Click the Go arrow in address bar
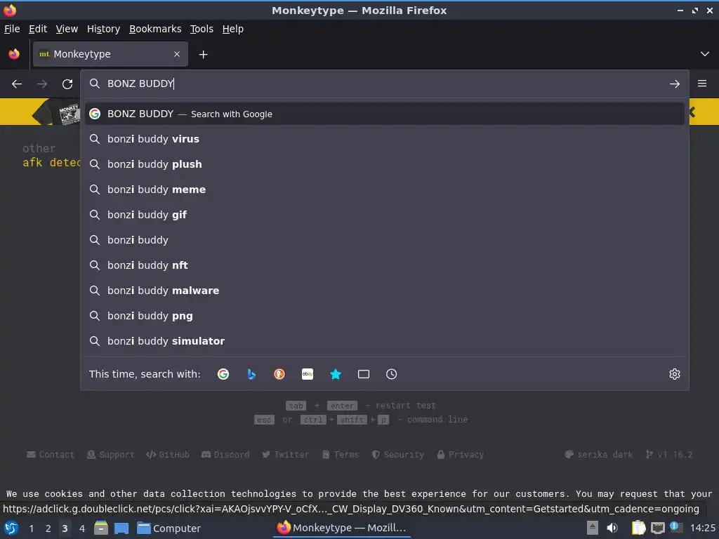The width and height of the screenshot is (719, 539). tap(675, 84)
